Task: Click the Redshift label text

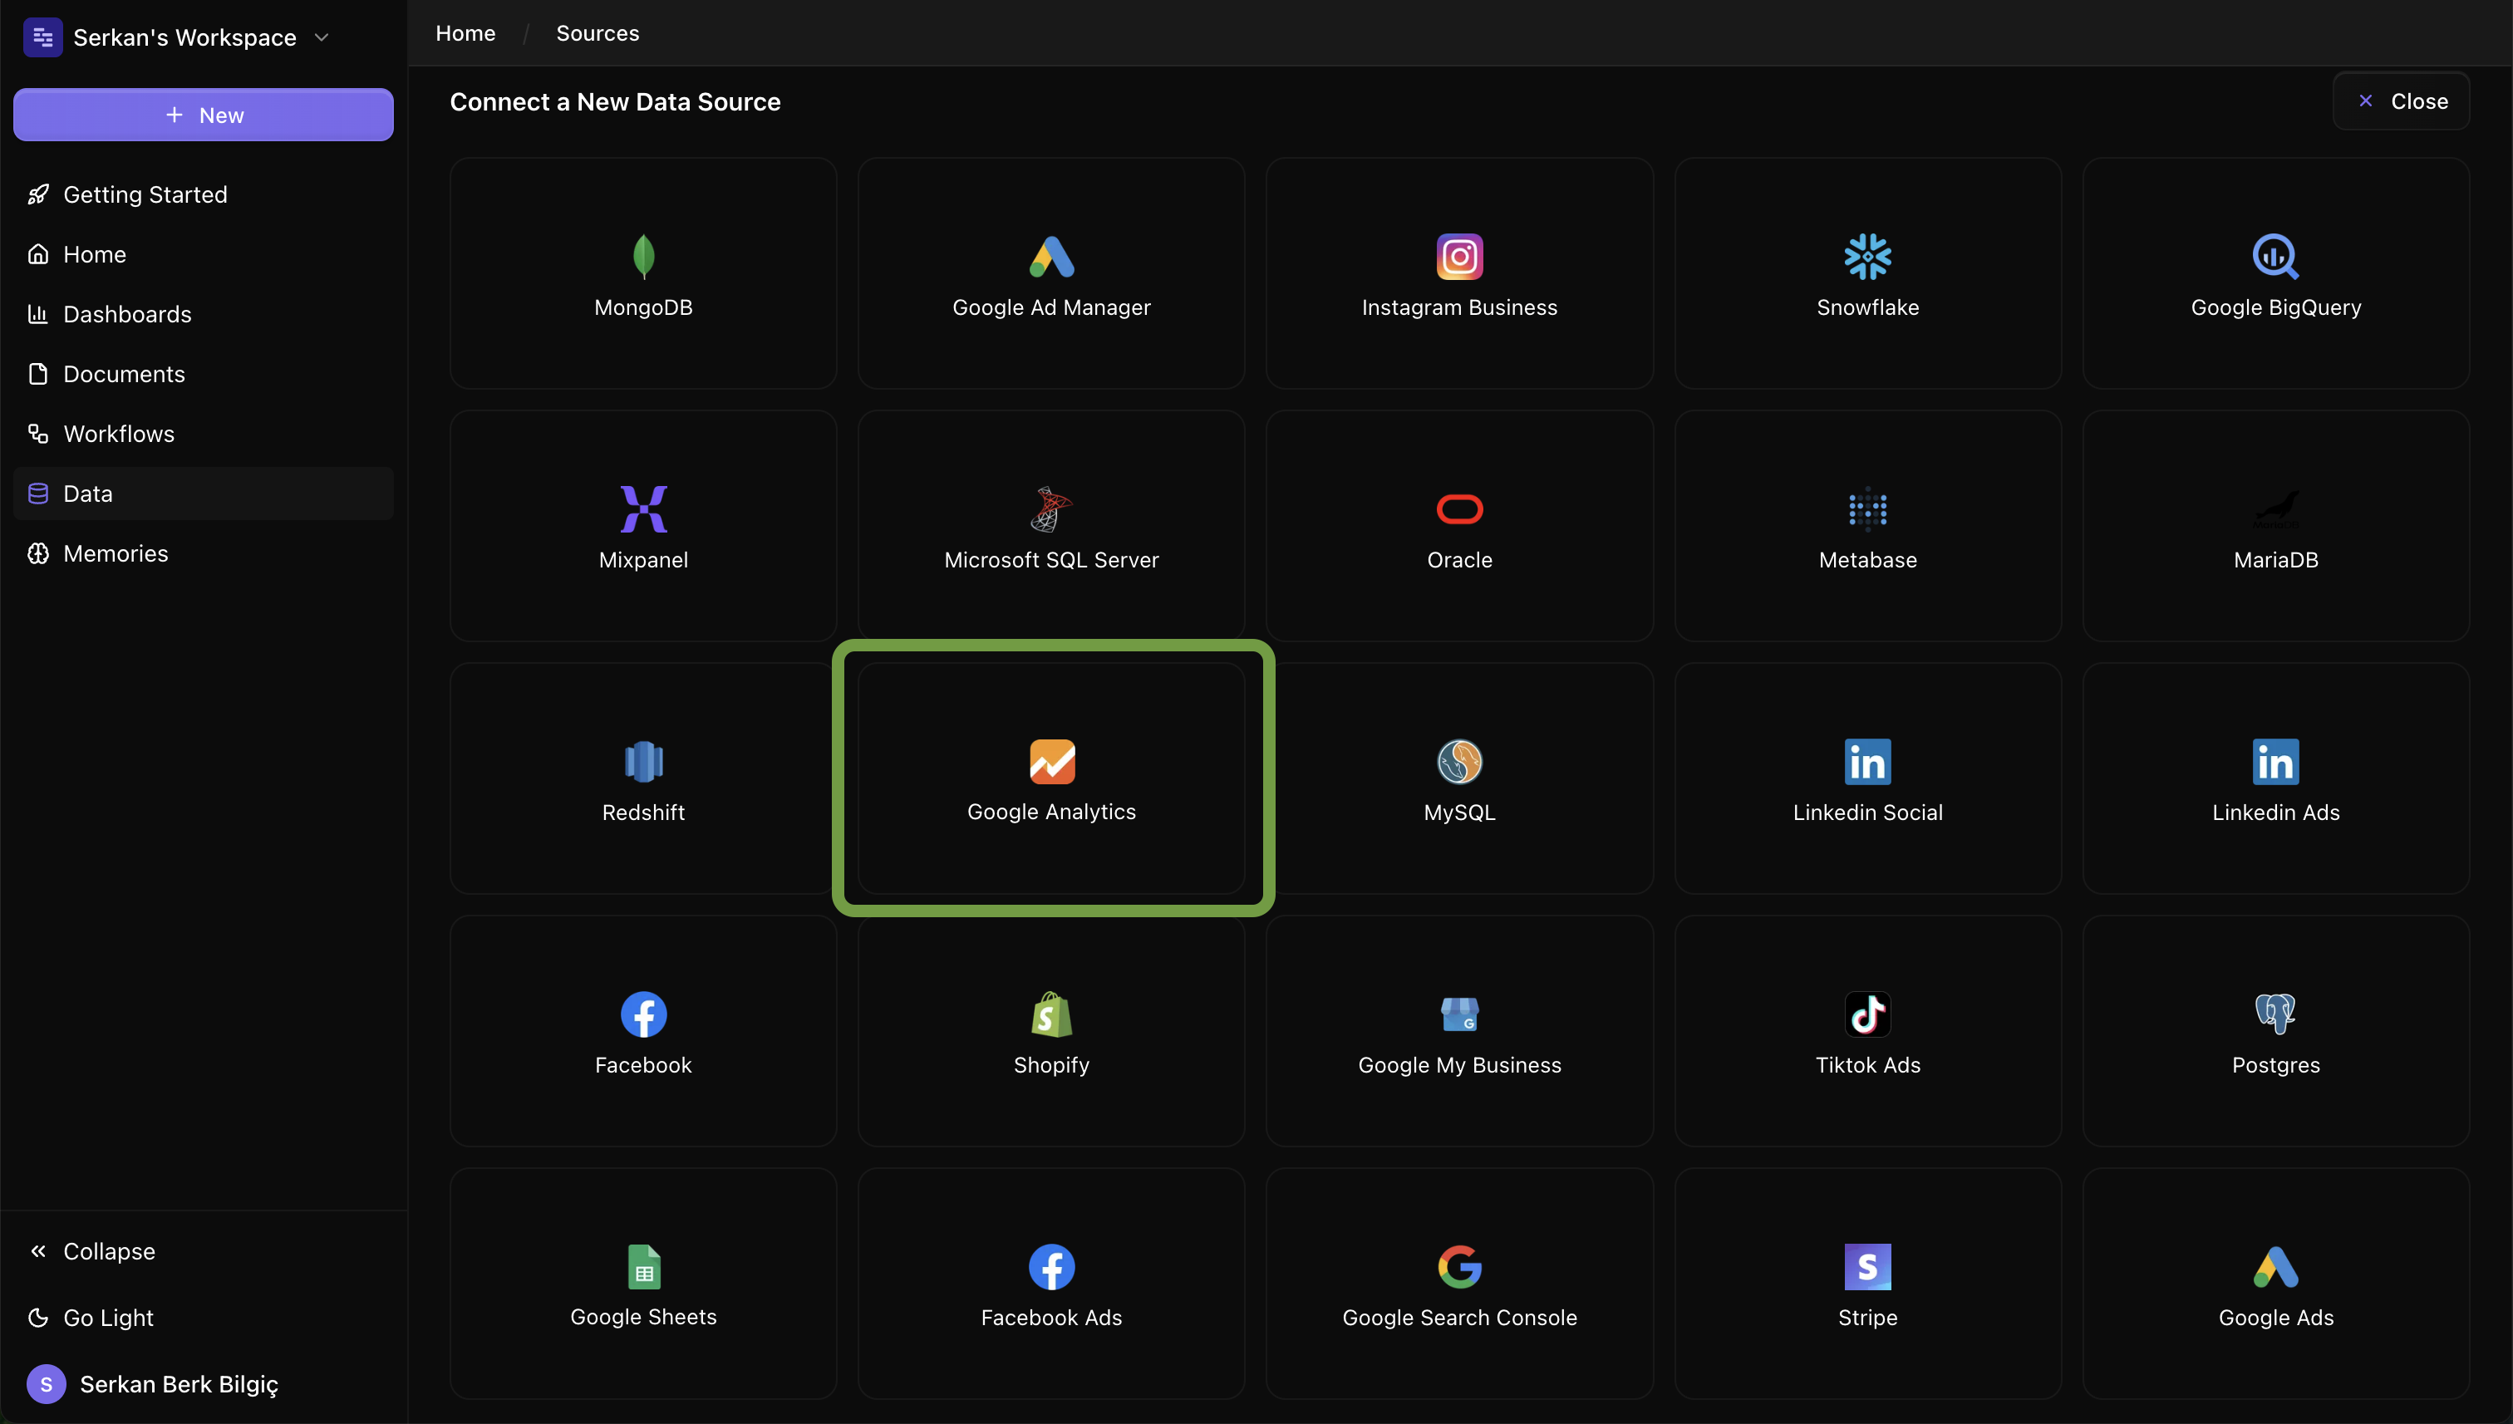Action: tap(644, 812)
